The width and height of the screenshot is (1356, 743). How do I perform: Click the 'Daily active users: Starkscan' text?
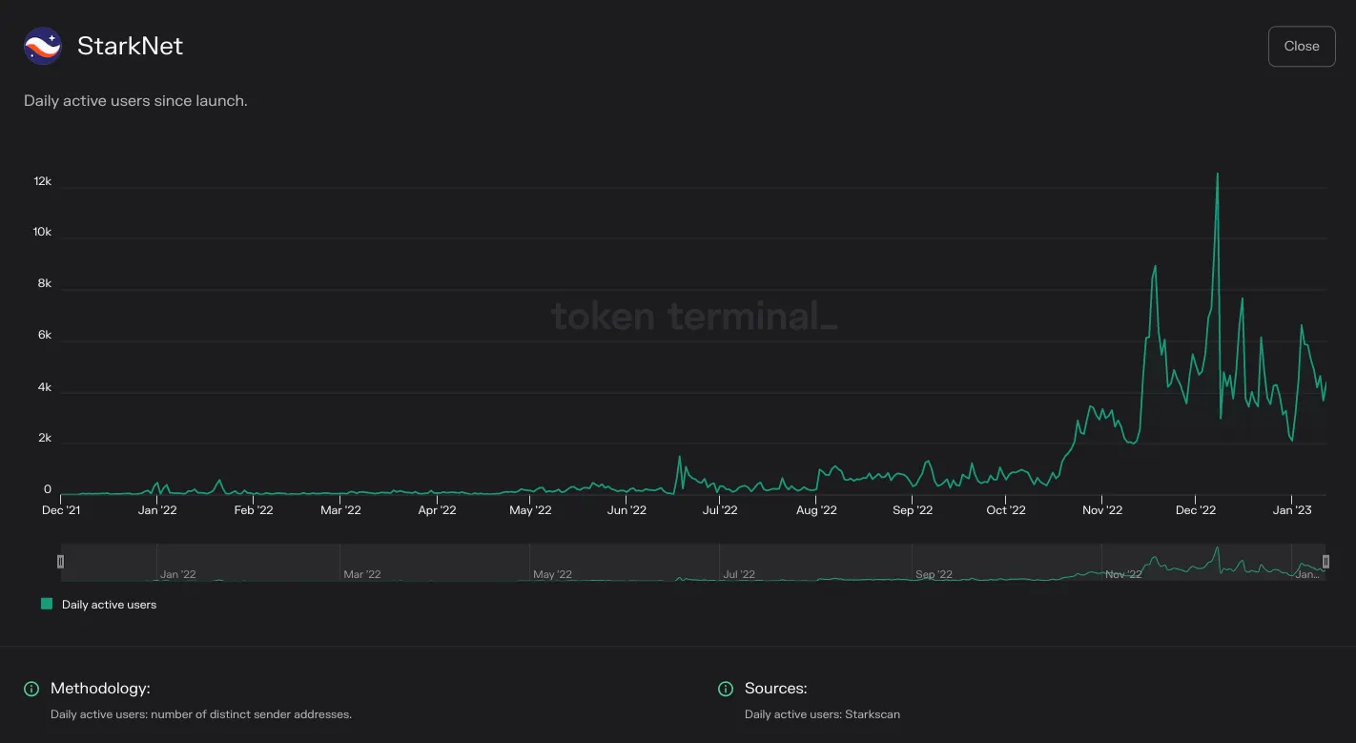pyautogui.click(x=822, y=713)
